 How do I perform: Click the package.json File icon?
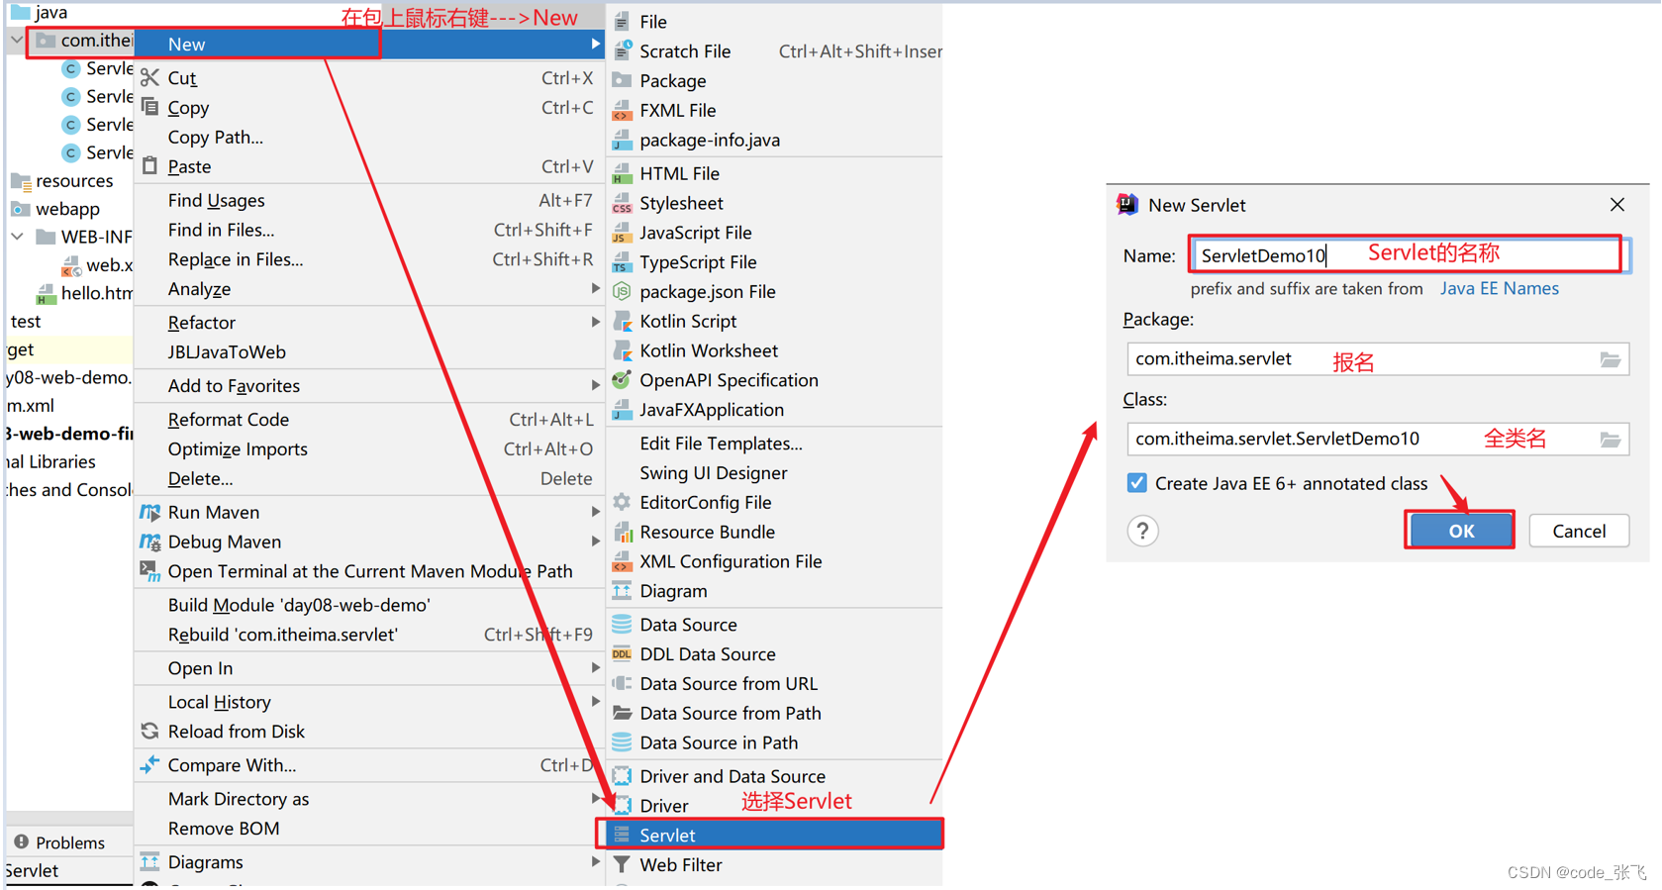coord(622,291)
